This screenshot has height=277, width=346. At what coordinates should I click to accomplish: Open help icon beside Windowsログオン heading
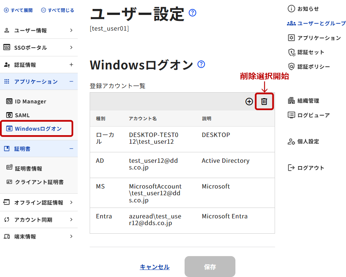pyautogui.click(x=201, y=64)
